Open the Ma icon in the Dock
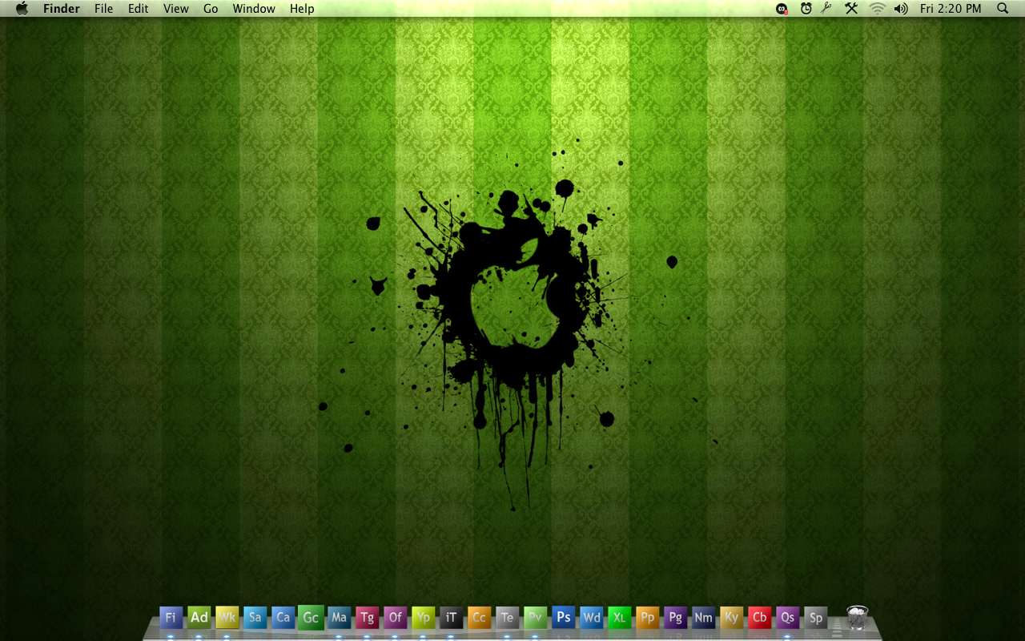The height and width of the screenshot is (641, 1025). (x=339, y=618)
